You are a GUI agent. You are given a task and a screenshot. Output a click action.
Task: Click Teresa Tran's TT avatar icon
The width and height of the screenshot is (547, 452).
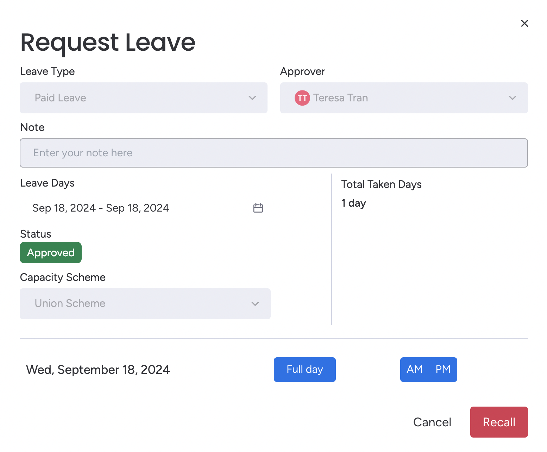[302, 98]
